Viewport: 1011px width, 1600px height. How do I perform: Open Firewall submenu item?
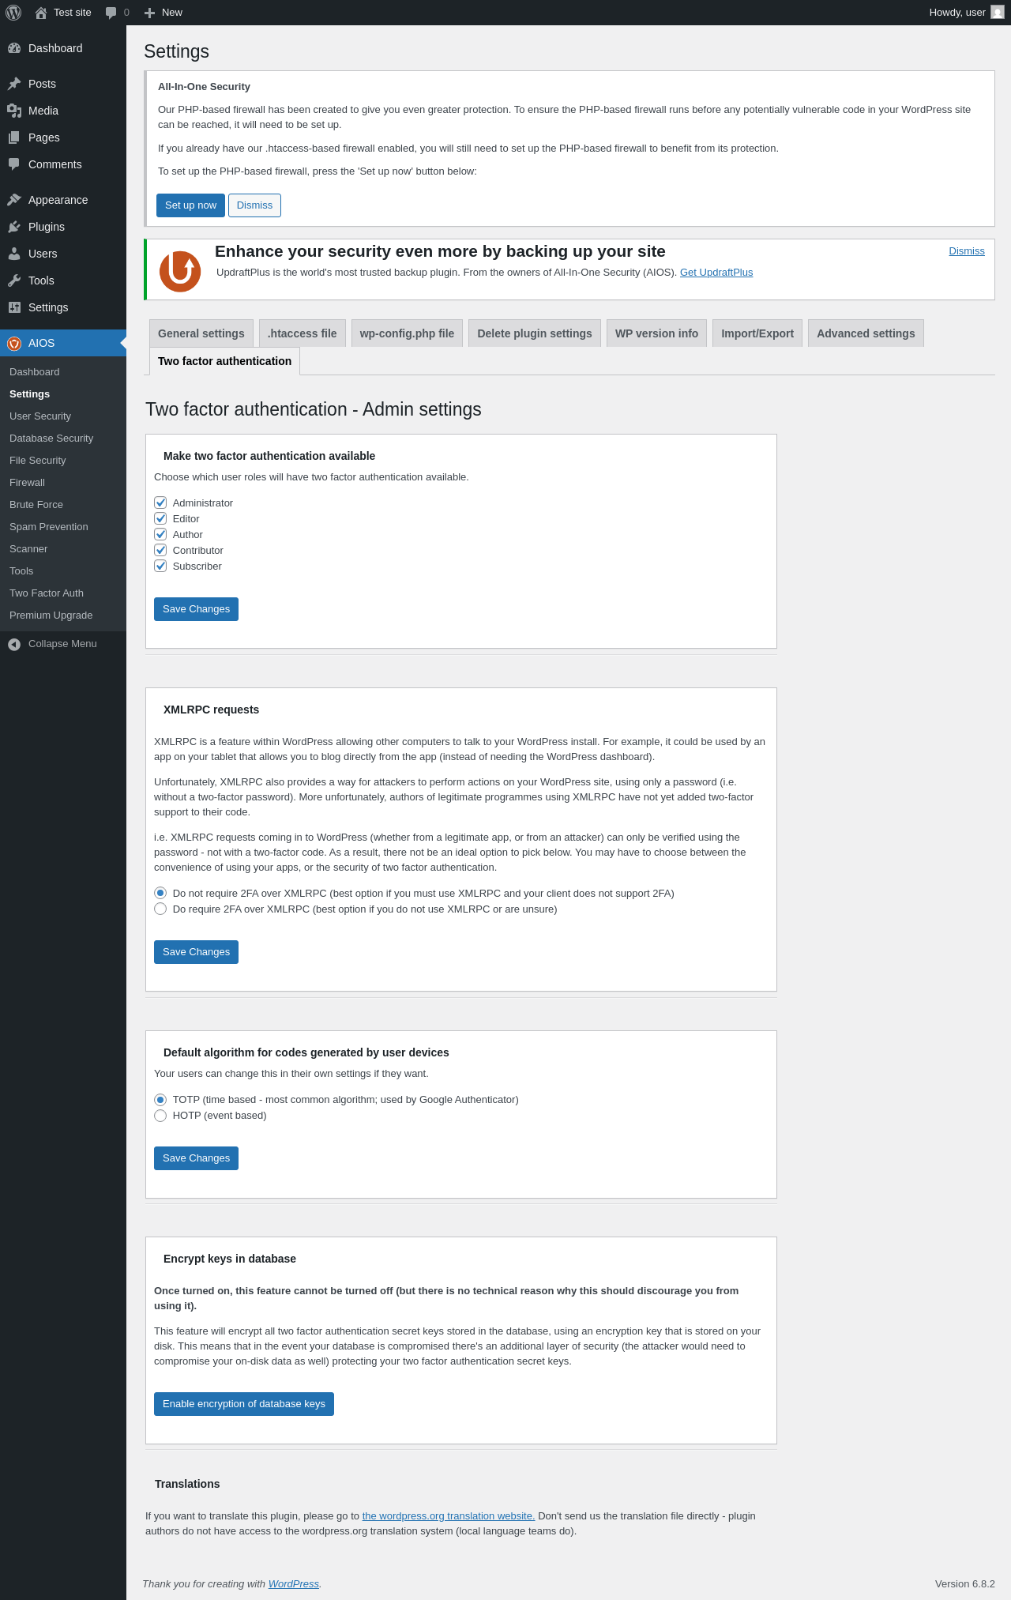point(63,483)
